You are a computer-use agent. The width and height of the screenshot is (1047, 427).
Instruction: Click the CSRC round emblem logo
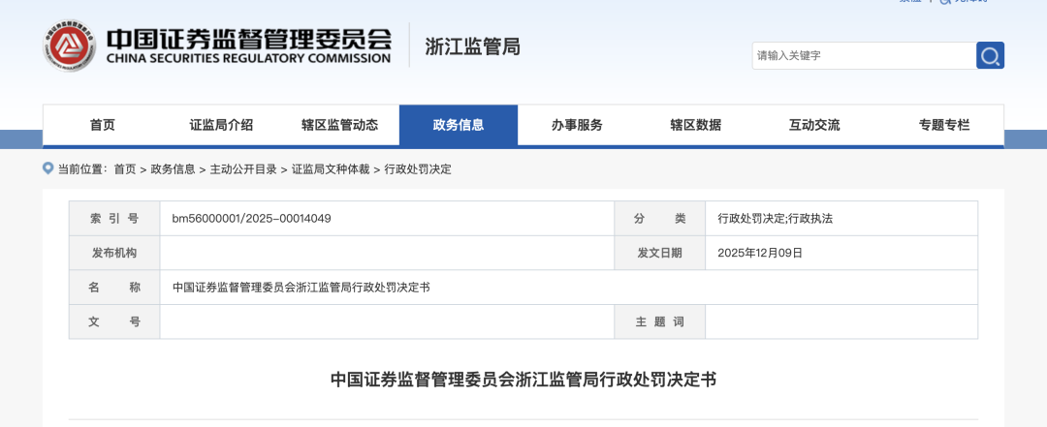point(70,46)
